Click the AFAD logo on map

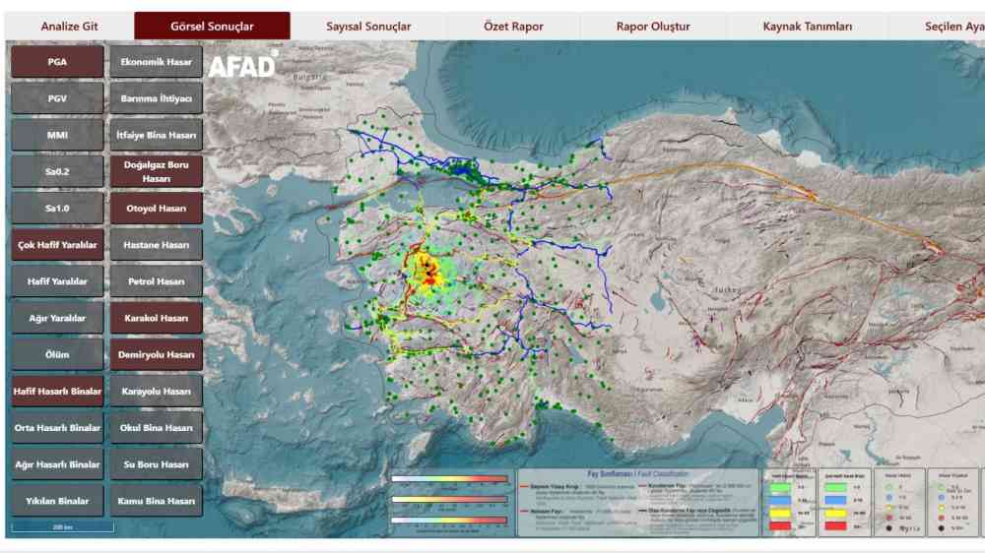click(x=242, y=65)
